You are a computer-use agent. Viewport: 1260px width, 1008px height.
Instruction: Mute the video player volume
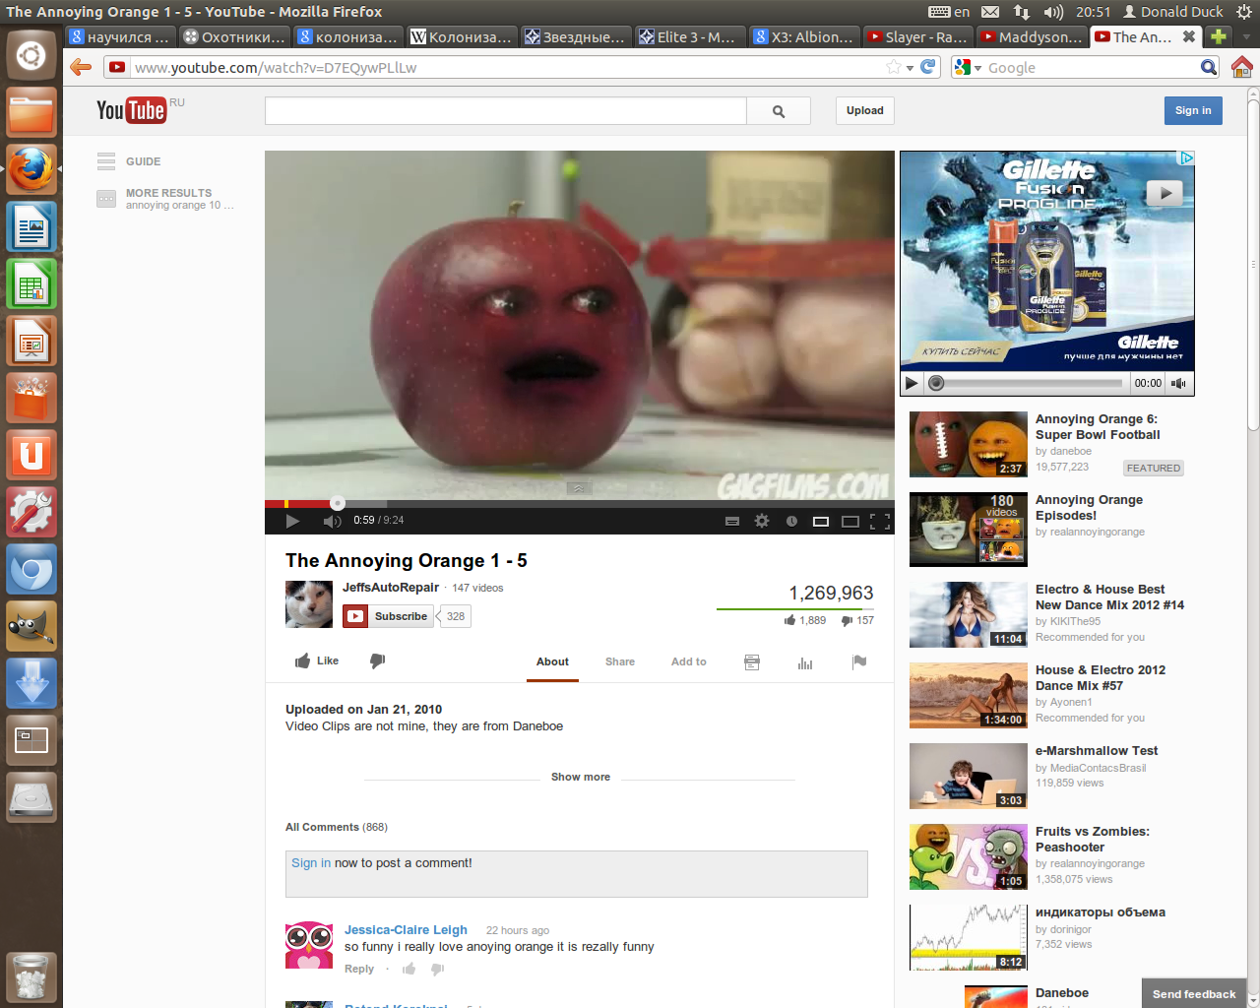point(332,521)
